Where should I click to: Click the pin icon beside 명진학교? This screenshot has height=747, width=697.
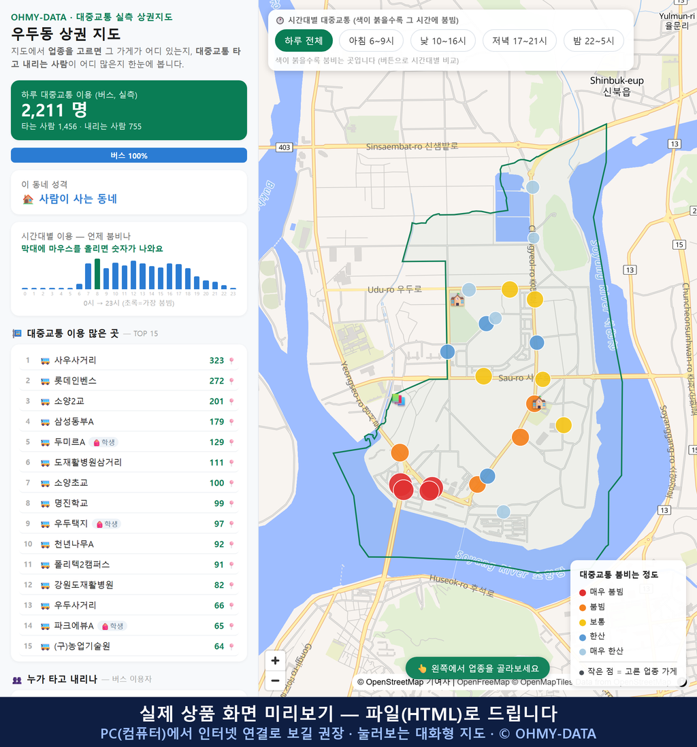click(231, 503)
